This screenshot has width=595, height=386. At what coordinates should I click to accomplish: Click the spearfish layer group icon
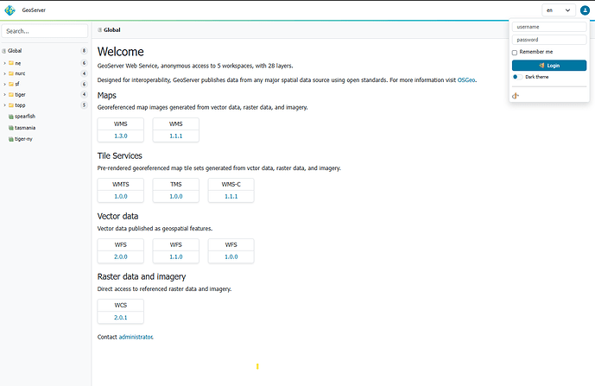[11, 117]
